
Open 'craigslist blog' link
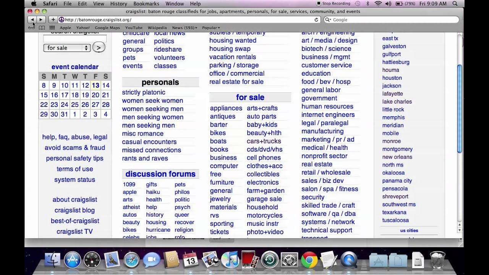tap(75, 210)
